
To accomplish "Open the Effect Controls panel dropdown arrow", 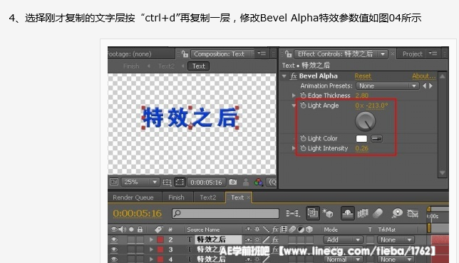I will 383,54.
